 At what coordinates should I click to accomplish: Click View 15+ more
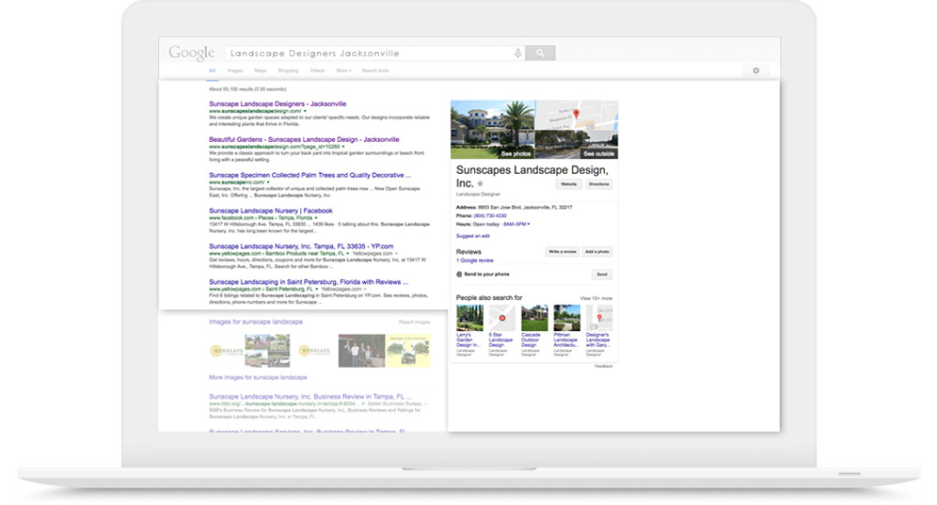[x=596, y=298]
